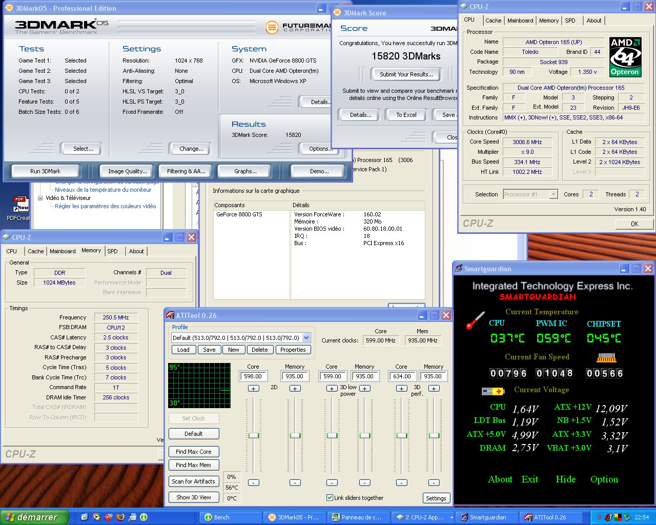Open the ATITool Profile dropdown
The image size is (656, 525).
306,337
